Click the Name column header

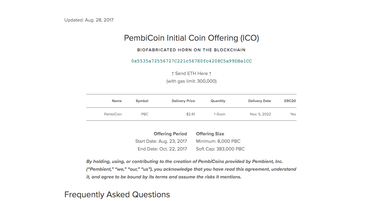(x=117, y=101)
